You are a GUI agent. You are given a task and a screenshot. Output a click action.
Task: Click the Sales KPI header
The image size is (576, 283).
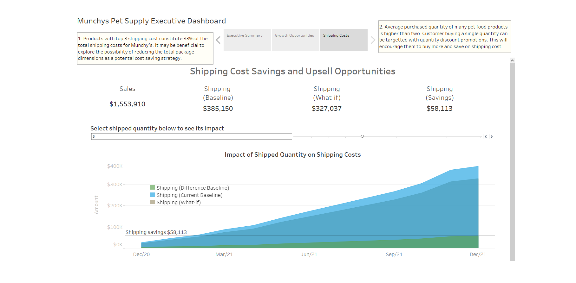point(128,89)
